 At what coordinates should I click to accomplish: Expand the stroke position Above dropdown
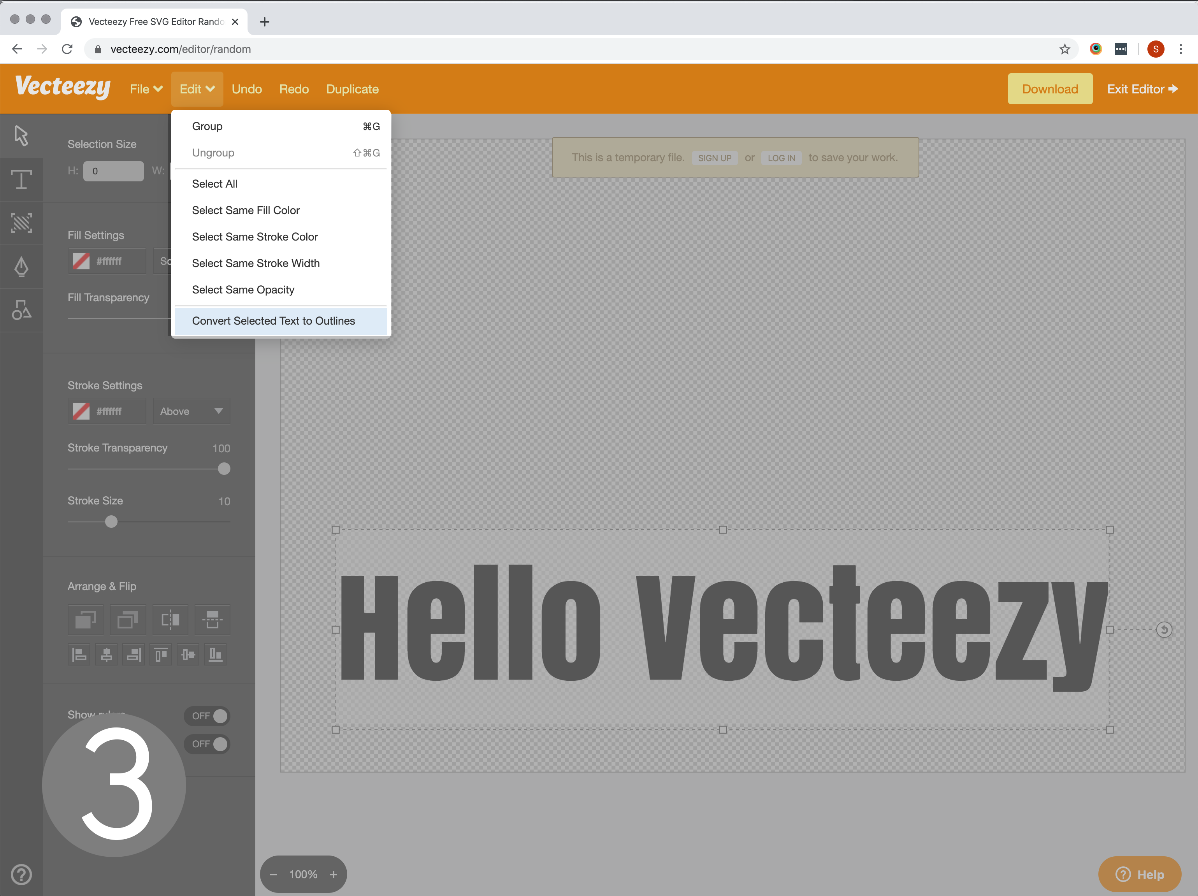(x=191, y=411)
